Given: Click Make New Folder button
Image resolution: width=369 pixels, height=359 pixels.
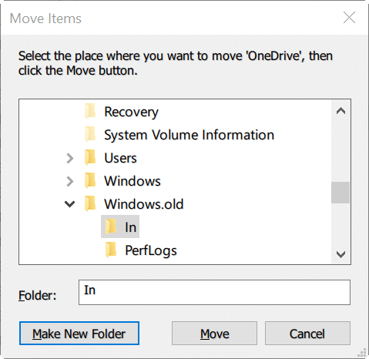Looking at the screenshot, I should tap(79, 334).
